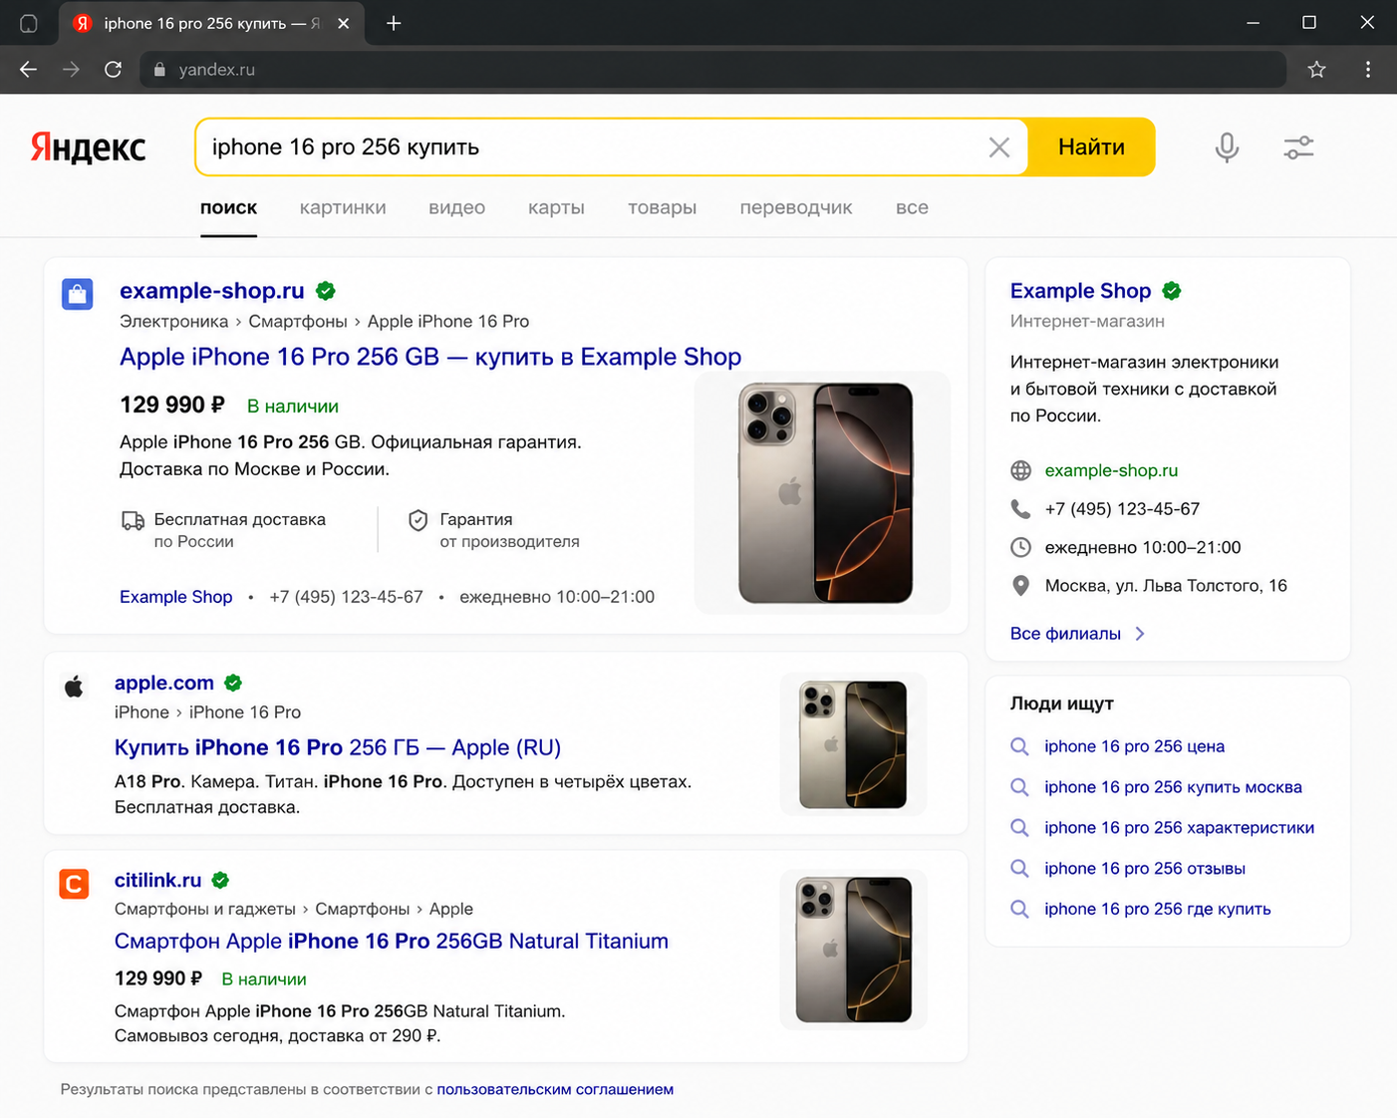Click the phone icon in Example Shop card
This screenshot has width=1397, height=1118.
click(1020, 509)
